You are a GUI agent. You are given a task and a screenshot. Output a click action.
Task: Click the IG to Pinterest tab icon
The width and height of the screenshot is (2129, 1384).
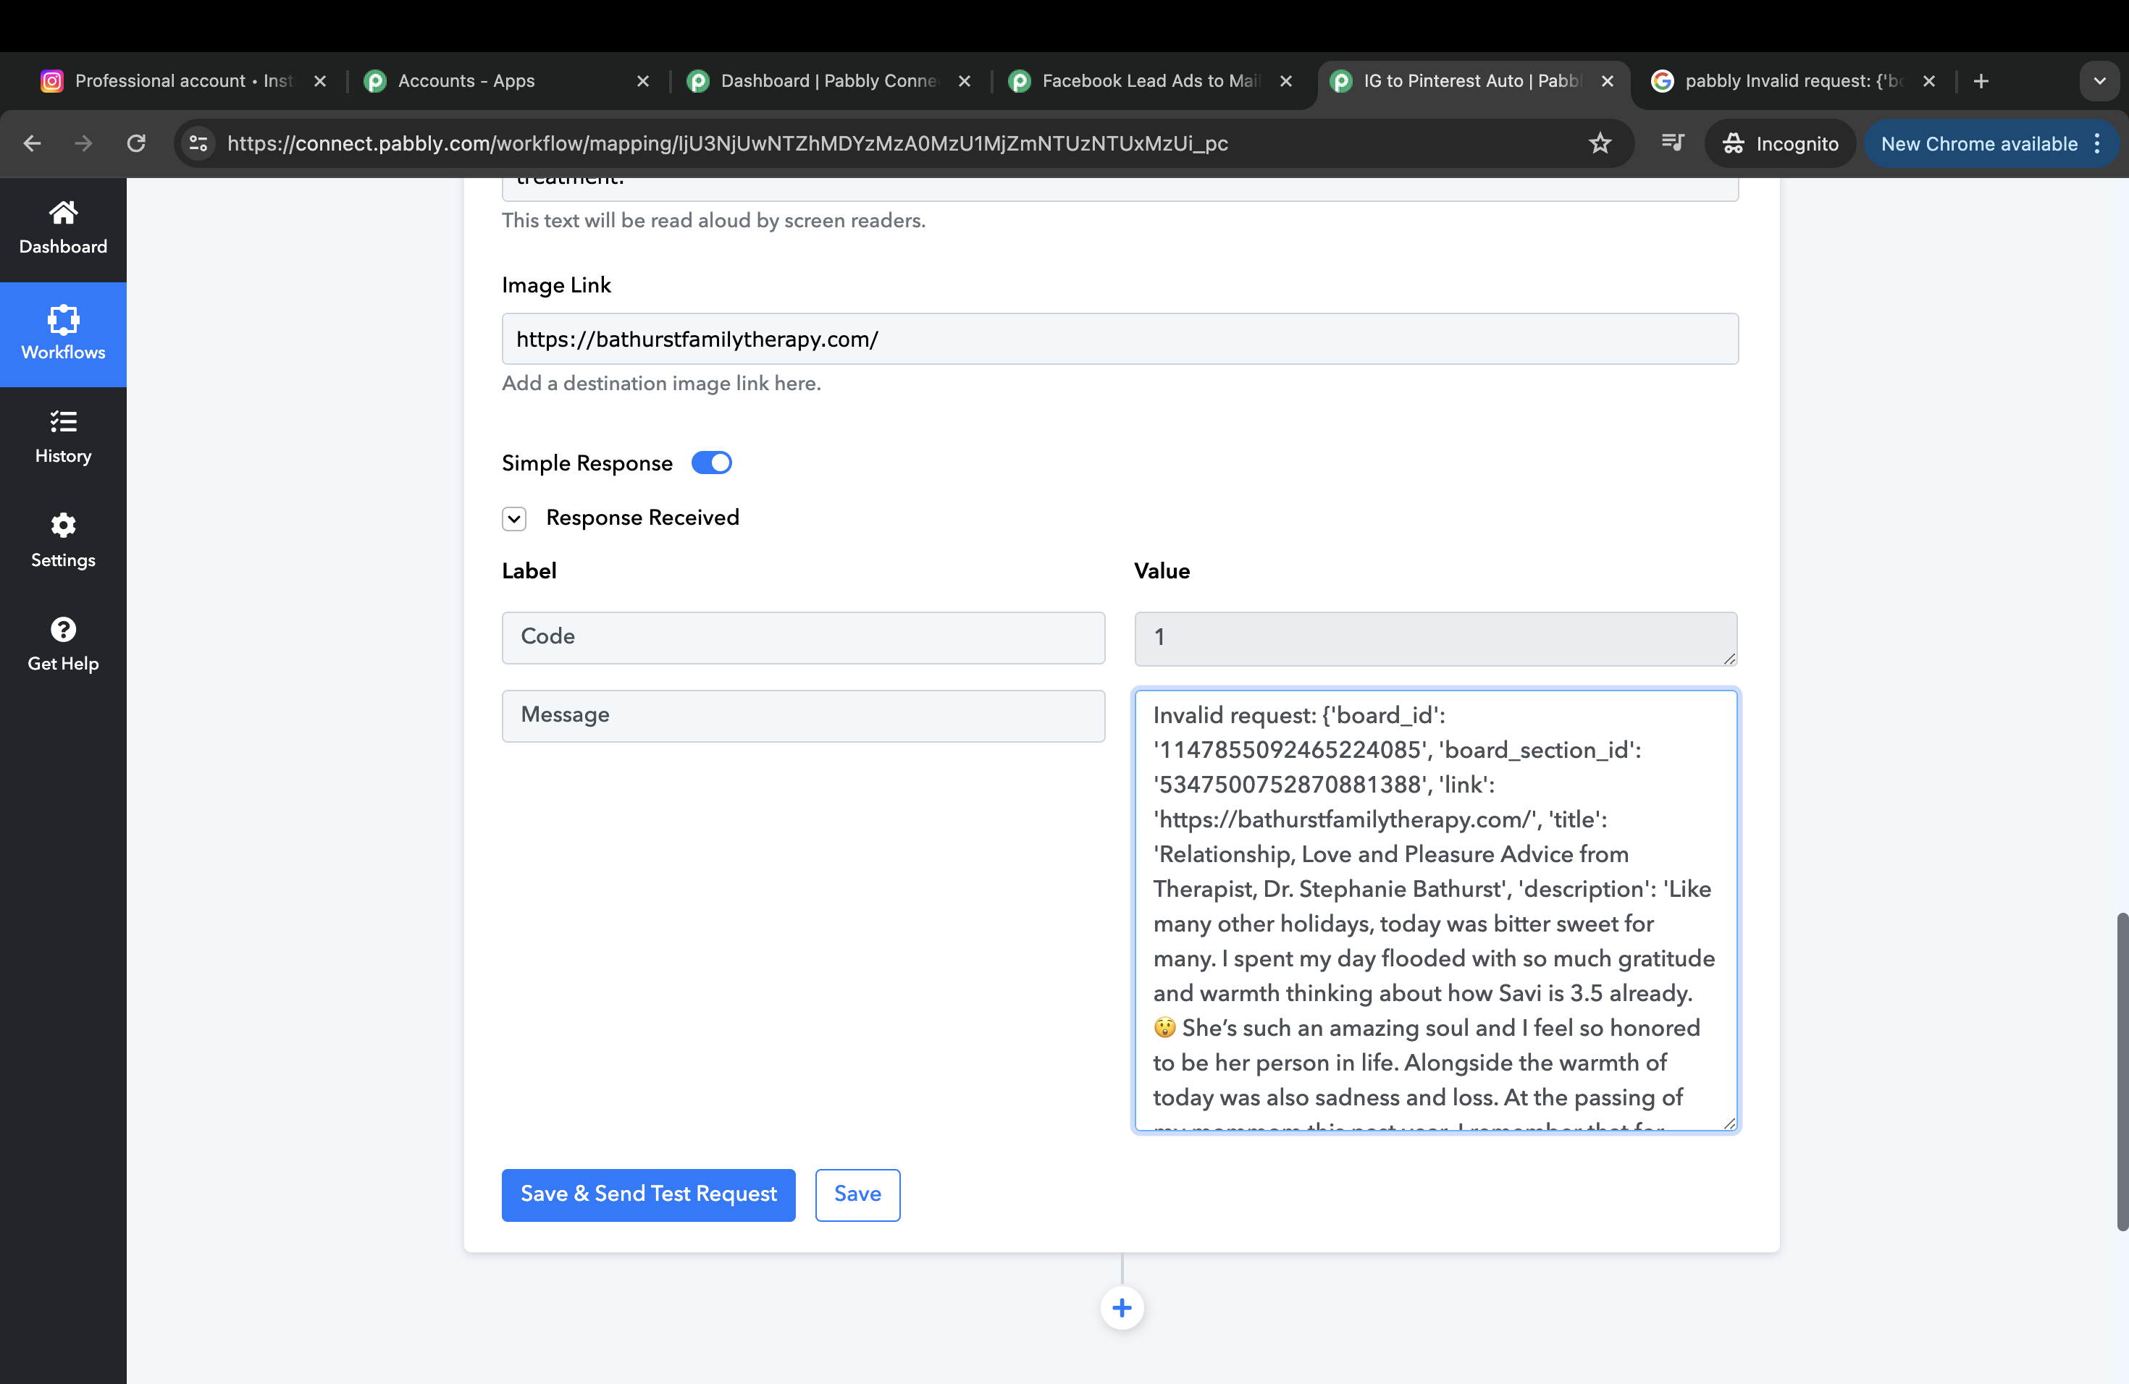point(1339,80)
